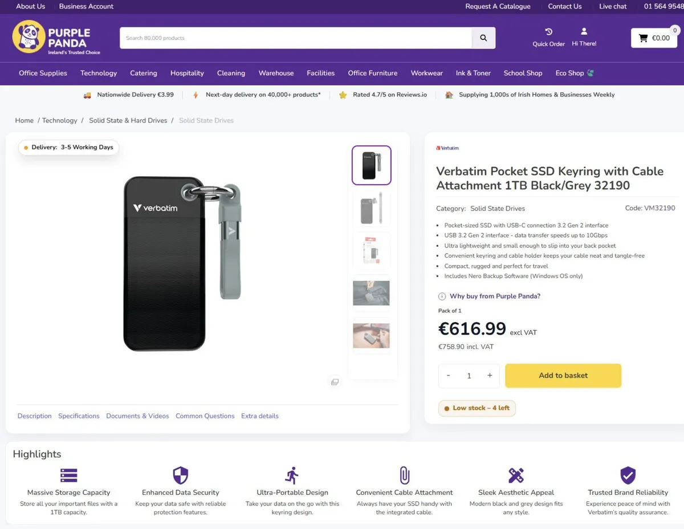Image resolution: width=684 pixels, height=529 pixels.
Task: Open the Ink & Toner menu
Action: pyautogui.click(x=473, y=73)
